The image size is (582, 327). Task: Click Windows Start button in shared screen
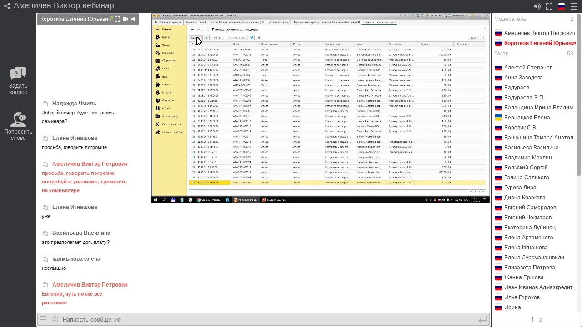[156, 200]
